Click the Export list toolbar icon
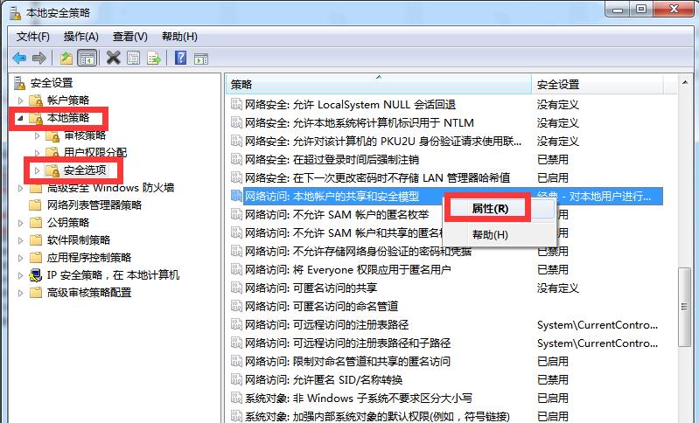This screenshot has width=699, height=423. click(154, 58)
